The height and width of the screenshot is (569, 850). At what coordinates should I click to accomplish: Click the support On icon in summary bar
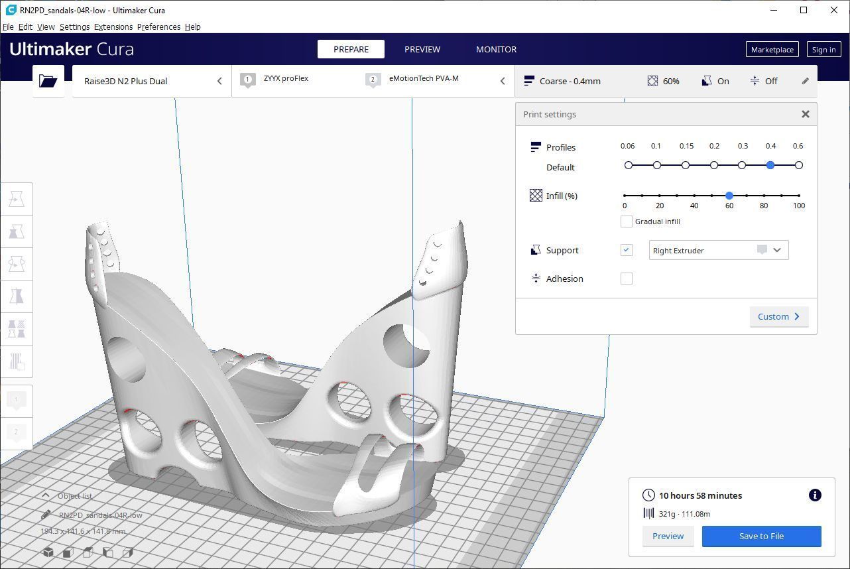(x=706, y=81)
